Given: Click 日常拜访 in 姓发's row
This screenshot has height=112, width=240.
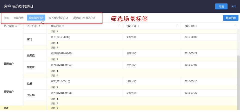Looking at the screenshot, I should click(x=131, y=81).
